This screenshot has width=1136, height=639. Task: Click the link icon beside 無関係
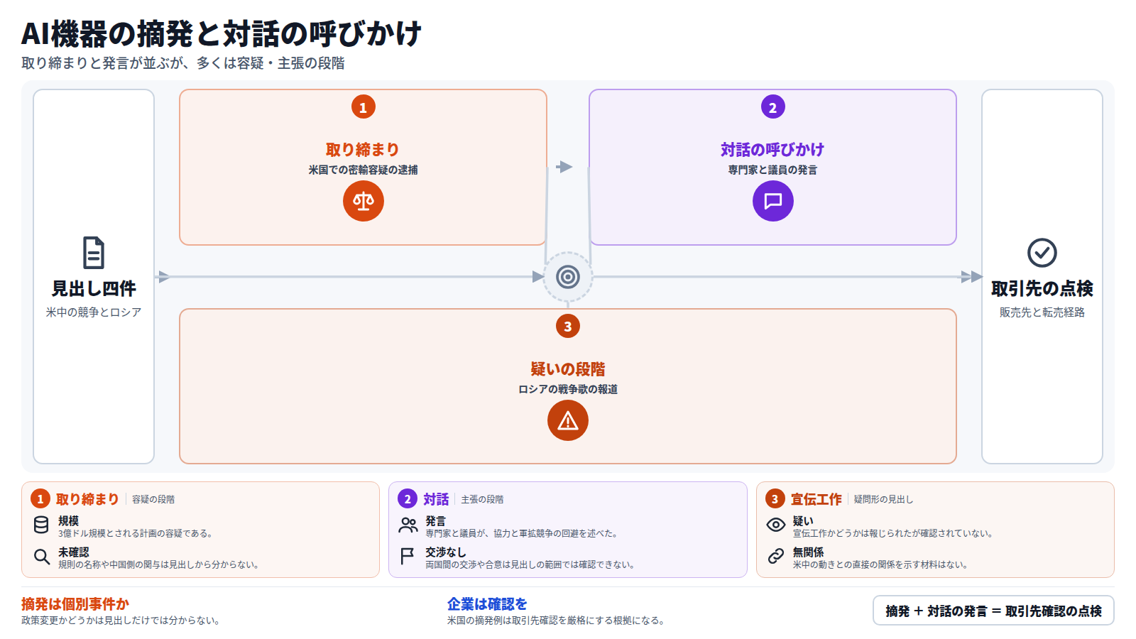pyautogui.click(x=775, y=556)
